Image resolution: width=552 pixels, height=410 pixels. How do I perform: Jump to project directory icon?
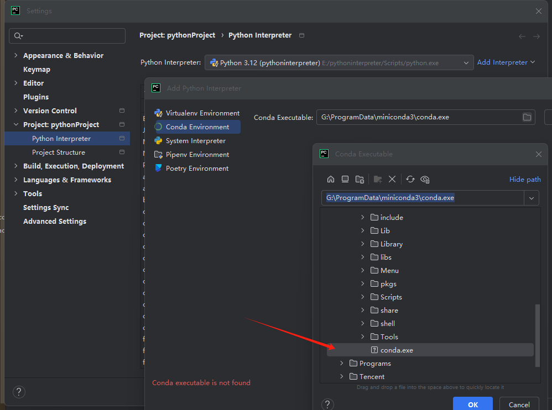360,179
